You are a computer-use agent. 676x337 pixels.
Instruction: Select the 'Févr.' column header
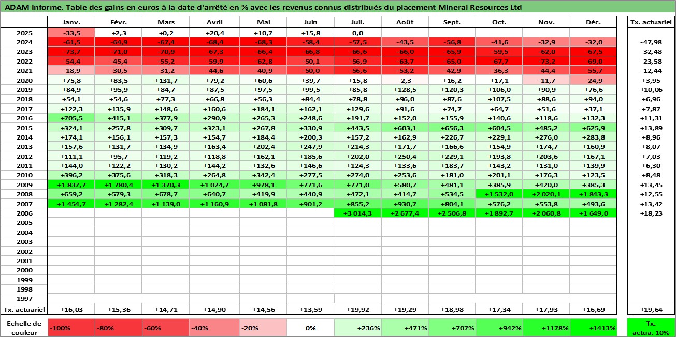pos(119,22)
